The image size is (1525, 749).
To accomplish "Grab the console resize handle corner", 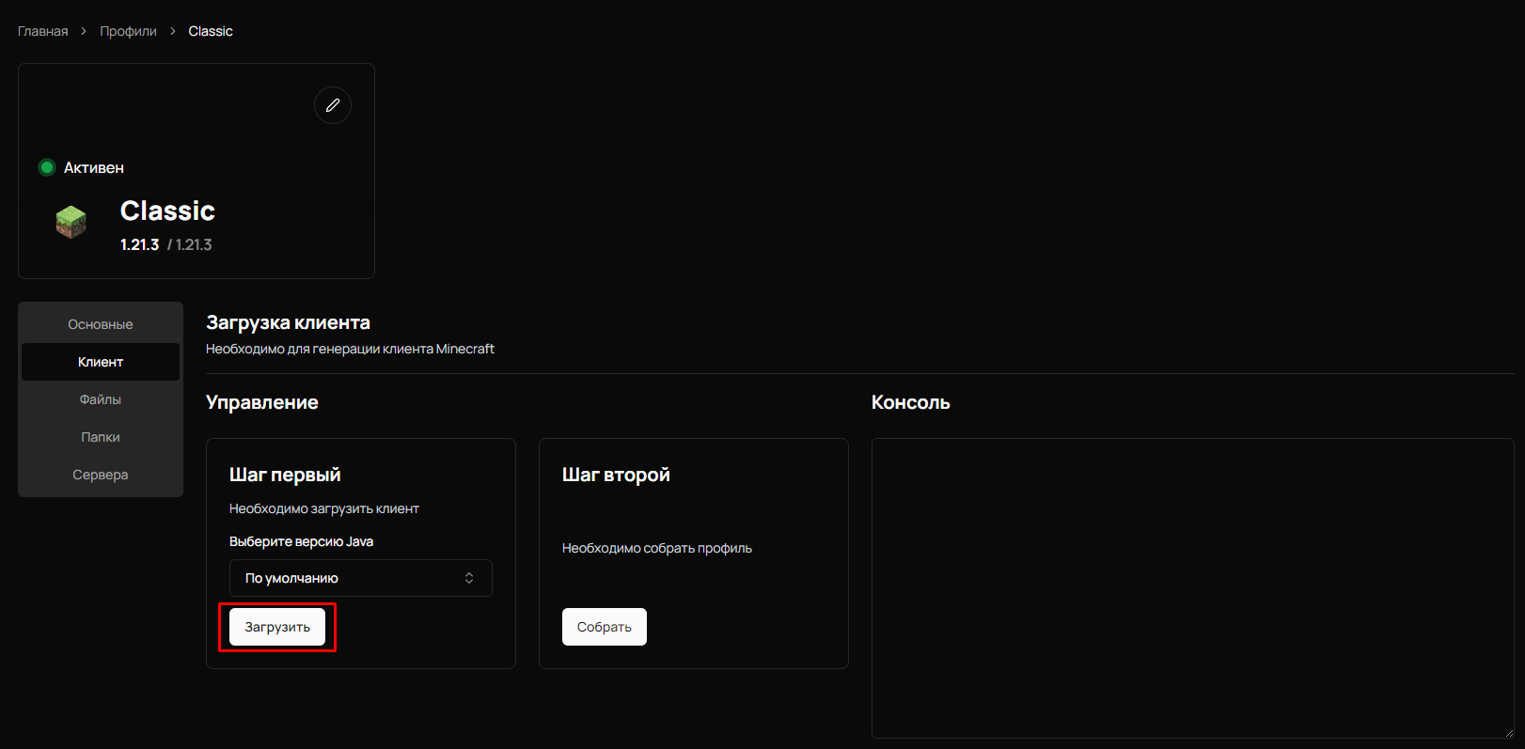I will click(1508, 732).
